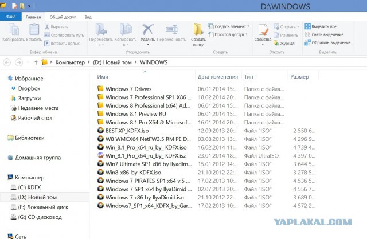Screen dimensions: 367x239
Task: Select Win_8.1_Pro_x64_ru_by_KDFX.isz UltraISO icon
Action: [100, 155]
